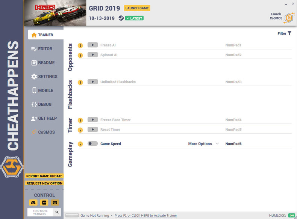Click the NumPad3 hotkey label
The image size is (297, 219).
233,82
